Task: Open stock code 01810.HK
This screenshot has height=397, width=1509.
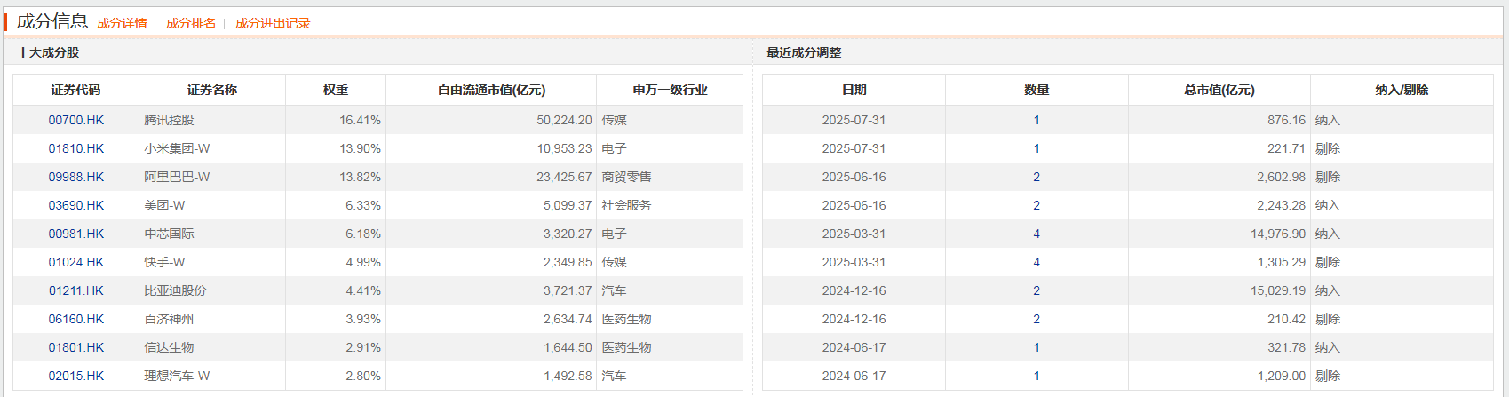Action: [x=76, y=148]
